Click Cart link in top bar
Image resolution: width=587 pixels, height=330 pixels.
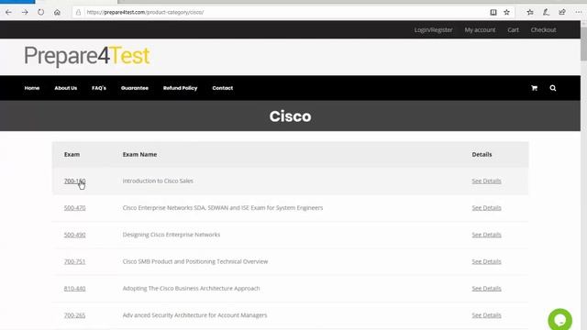click(514, 30)
